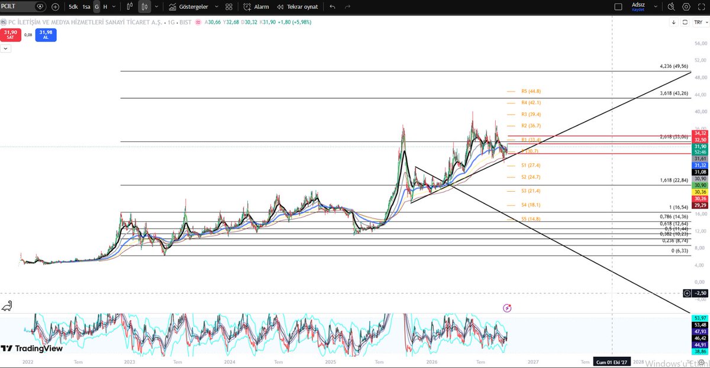The width and height of the screenshot is (710, 368).
Task: Select the 1sa timeframe
Action: 86,7
